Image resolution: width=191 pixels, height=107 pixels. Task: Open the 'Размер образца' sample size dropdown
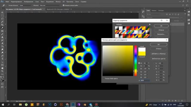pyautogui.click(x=25, y=5)
